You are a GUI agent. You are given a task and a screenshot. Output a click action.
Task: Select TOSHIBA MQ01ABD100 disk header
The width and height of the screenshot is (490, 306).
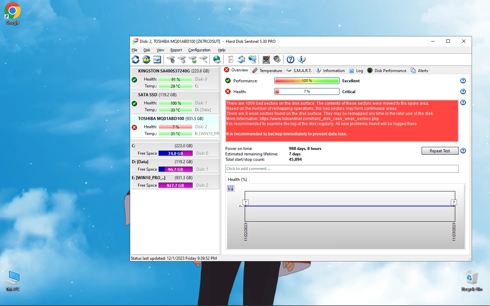coord(171,119)
